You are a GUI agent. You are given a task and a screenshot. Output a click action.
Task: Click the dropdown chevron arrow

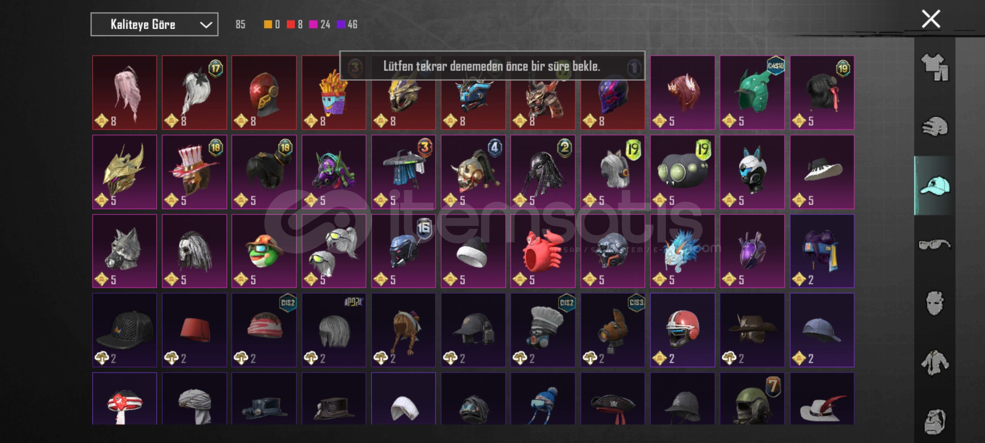pyautogui.click(x=206, y=25)
